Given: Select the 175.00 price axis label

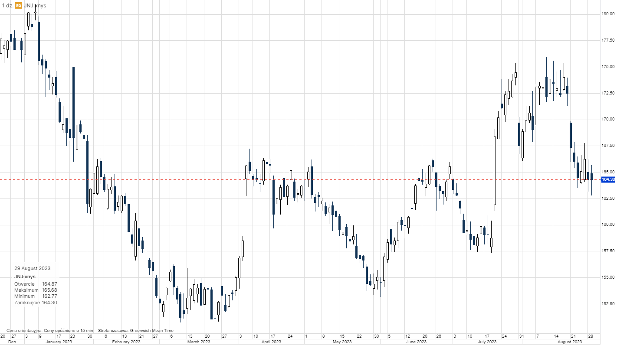Looking at the screenshot, I should coord(607,67).
